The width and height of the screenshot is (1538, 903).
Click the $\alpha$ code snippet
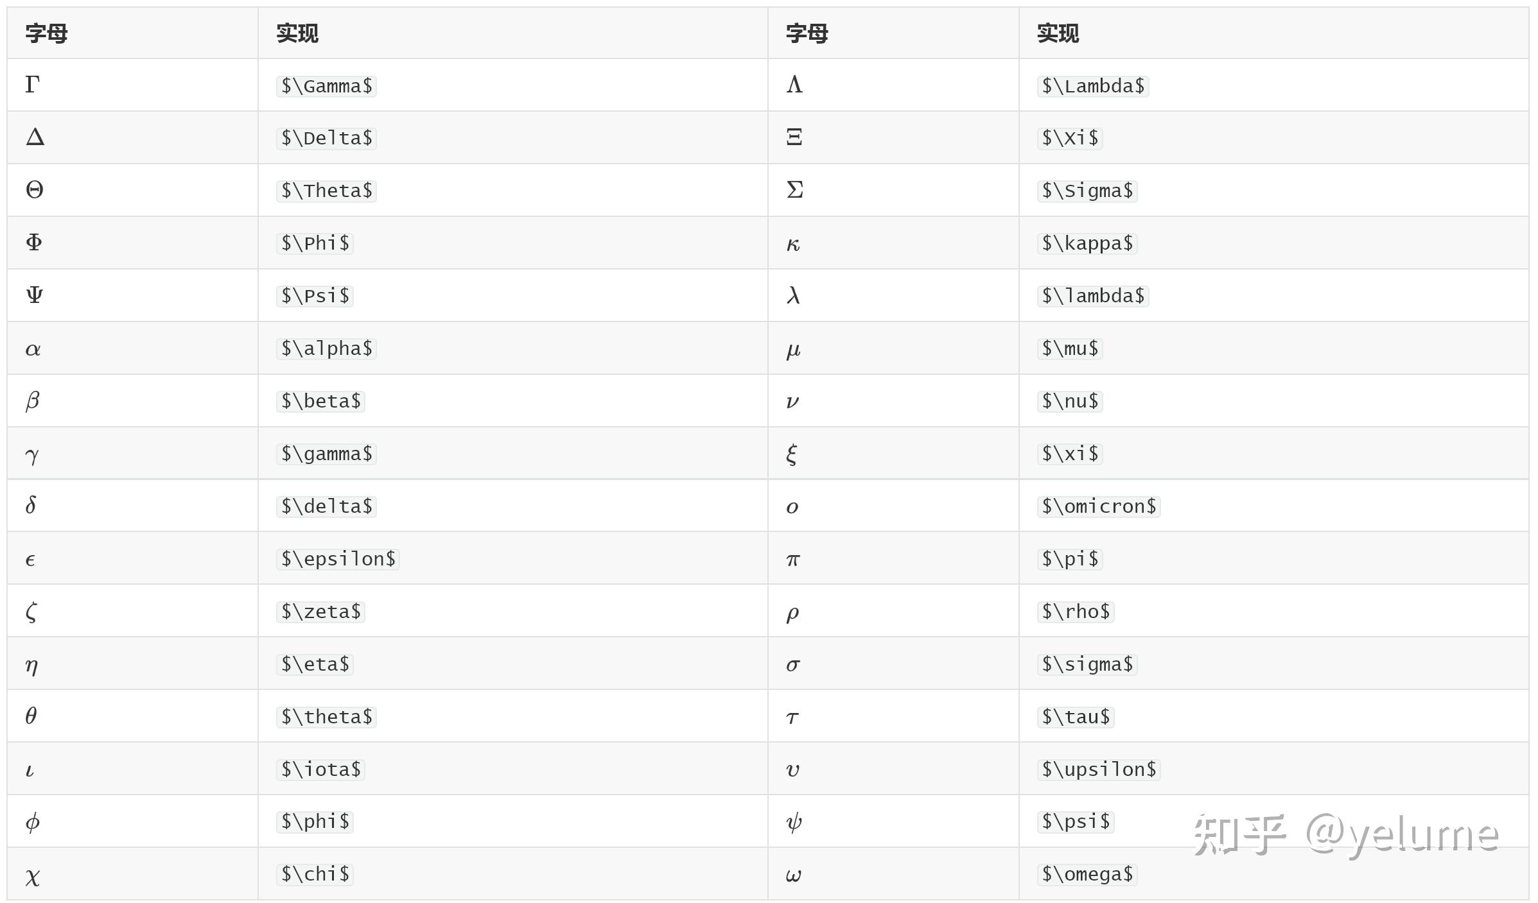pos(326,348)
